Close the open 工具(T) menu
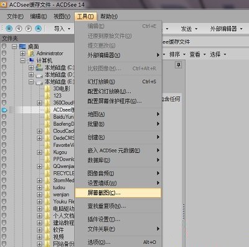This screenshot has height=247, width=249. pyautogui.click(x=85, y=16)
